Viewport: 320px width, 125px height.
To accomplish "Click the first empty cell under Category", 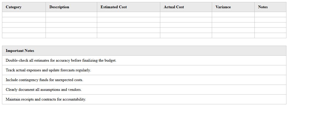I will point(24,14).
